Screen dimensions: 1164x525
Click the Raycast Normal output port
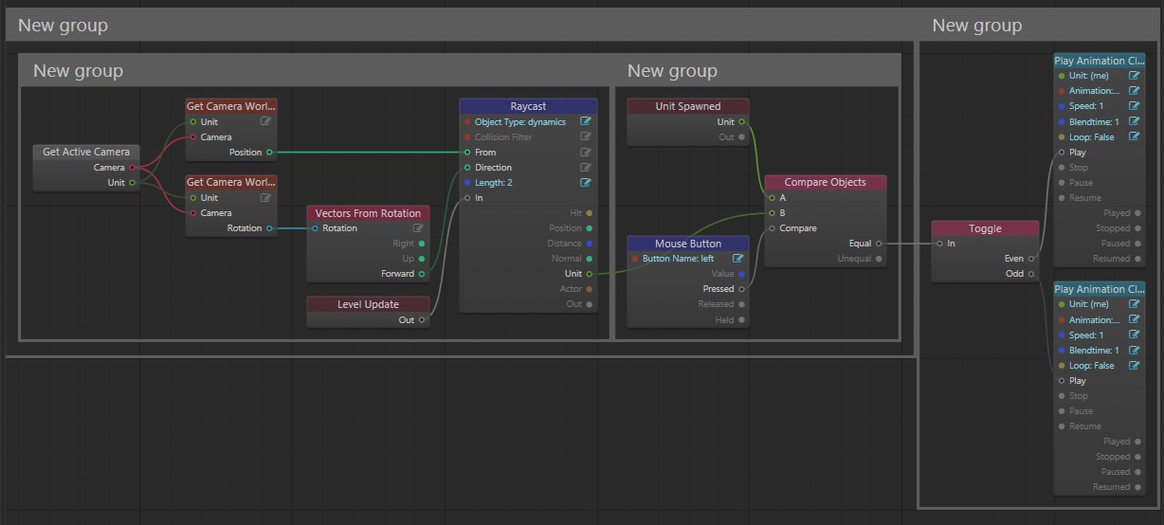[x=590, y=259]
